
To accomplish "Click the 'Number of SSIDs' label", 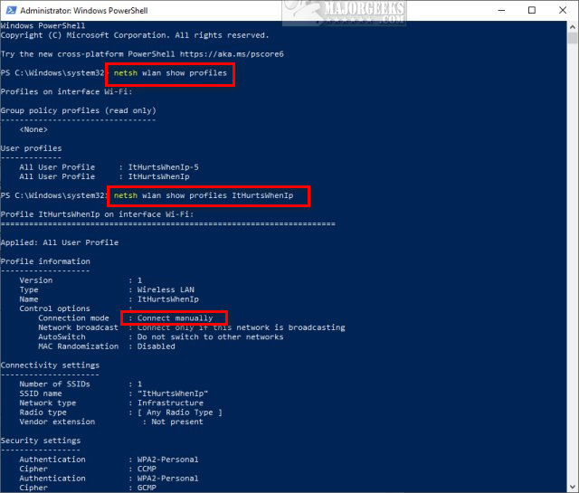I will tap(54, 384).
